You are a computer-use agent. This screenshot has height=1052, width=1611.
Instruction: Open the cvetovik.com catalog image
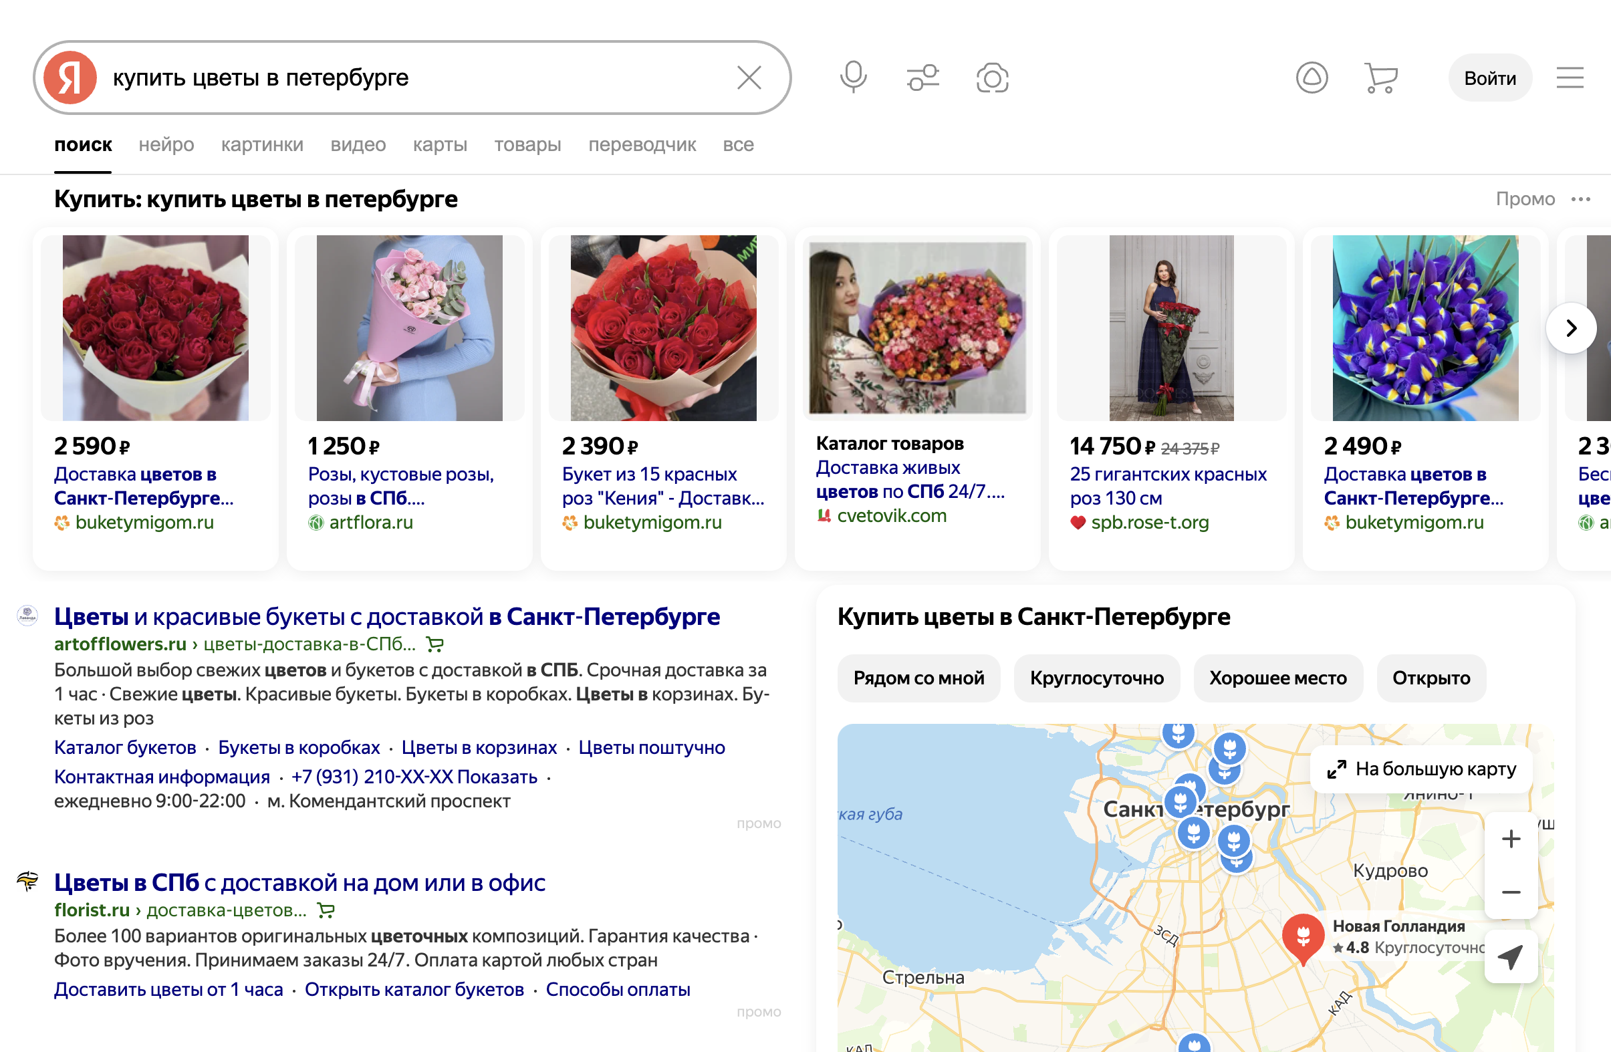[917, 327]
